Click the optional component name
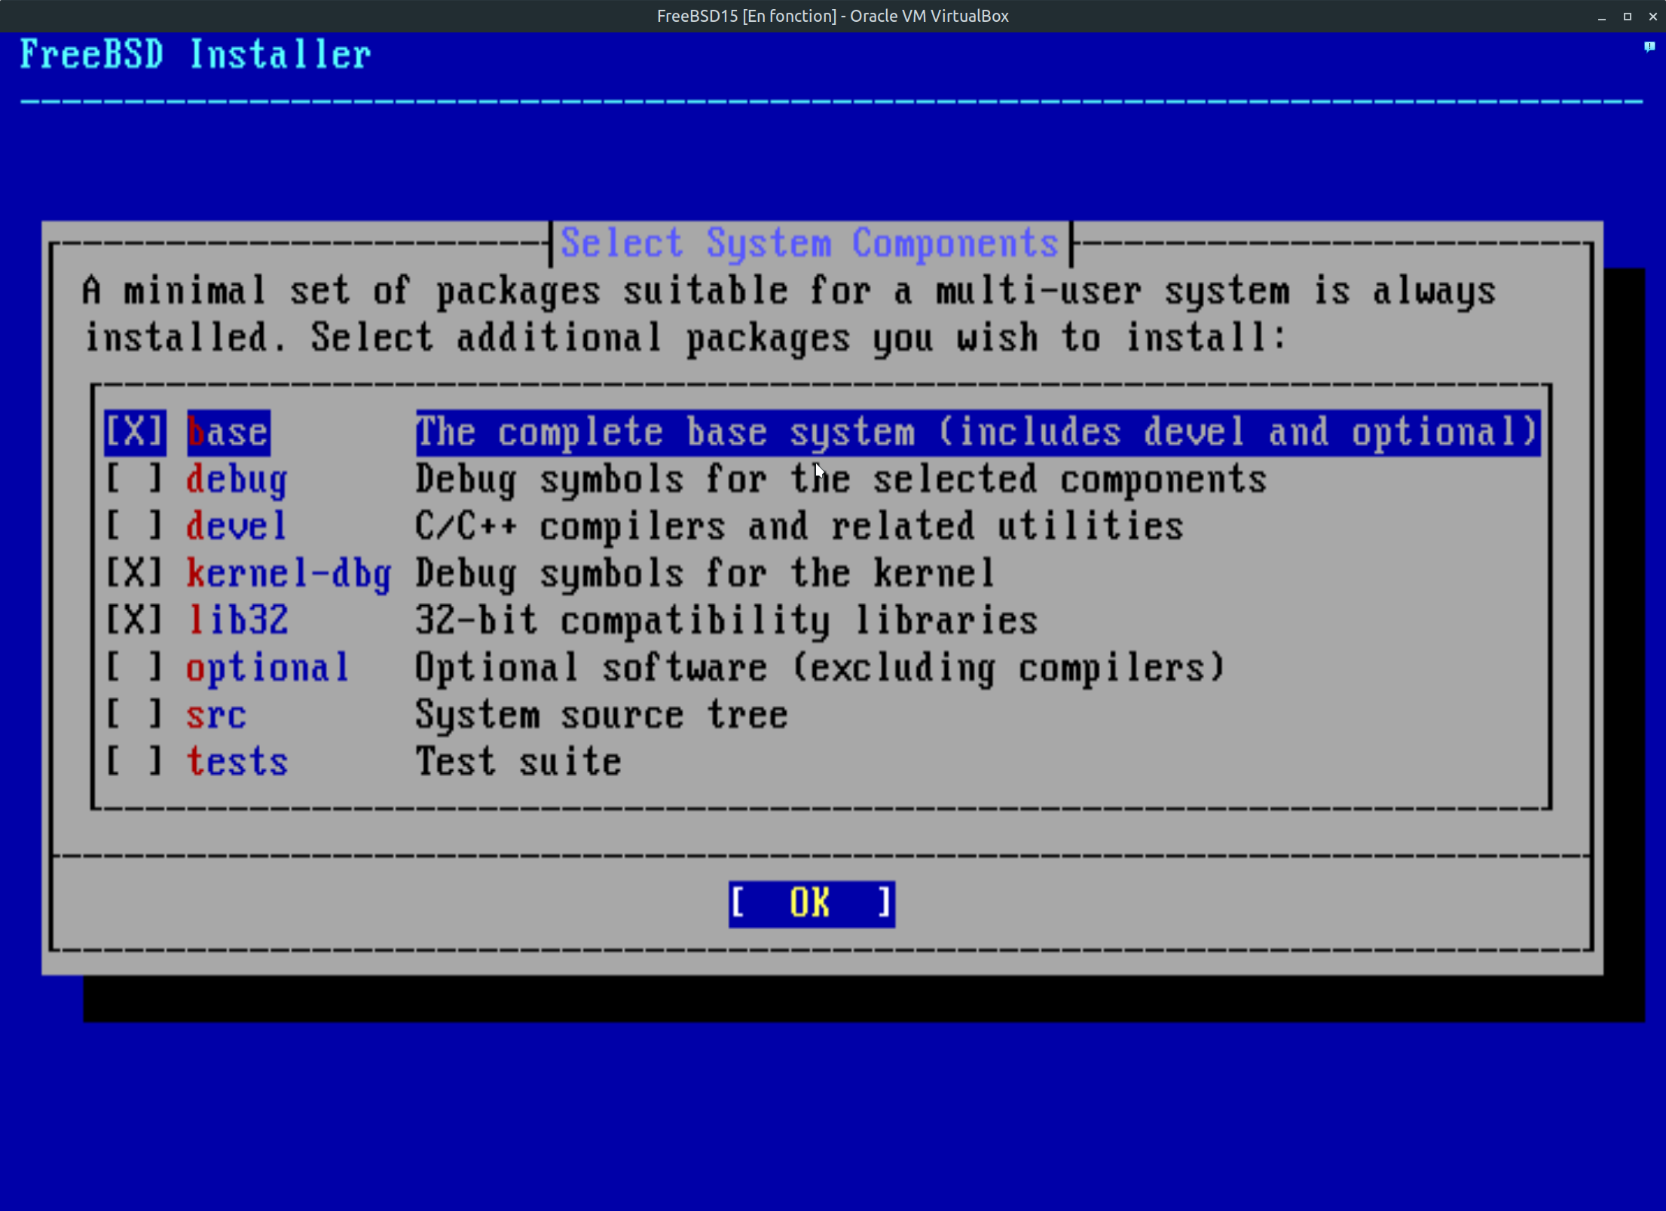 (x=267, y=668)
